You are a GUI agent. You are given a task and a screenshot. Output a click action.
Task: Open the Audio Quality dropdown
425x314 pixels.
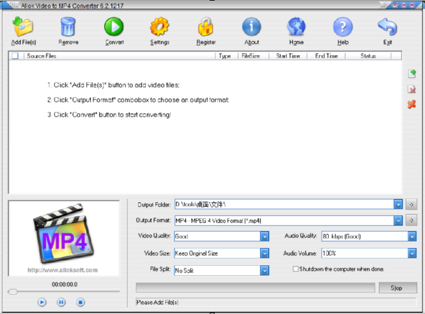412,236
